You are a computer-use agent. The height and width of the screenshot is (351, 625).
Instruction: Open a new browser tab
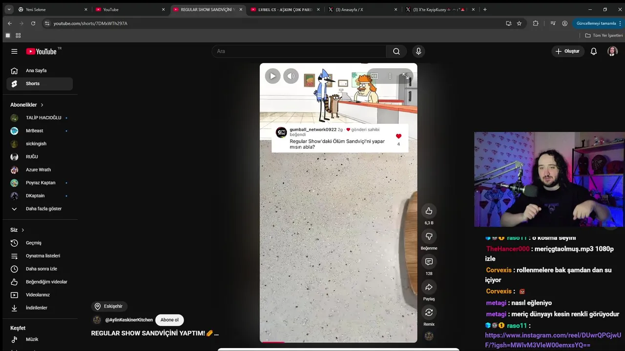[485, 9]
